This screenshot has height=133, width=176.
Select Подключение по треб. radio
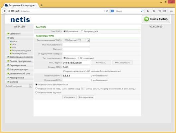click(37, 88)
